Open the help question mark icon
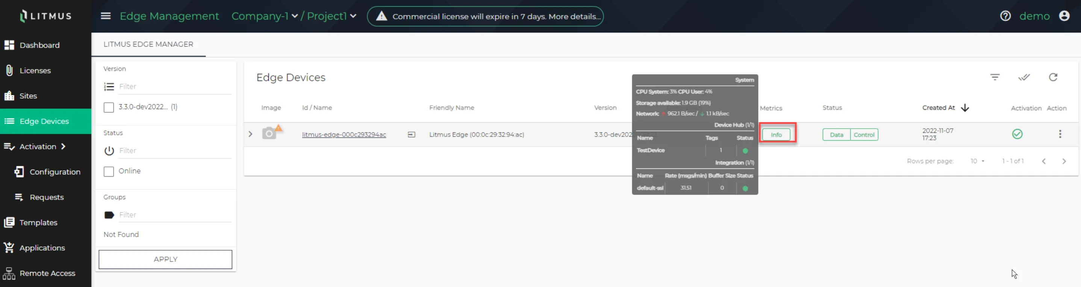This screenshot has height=287, width=1081. click(1005, 16)
